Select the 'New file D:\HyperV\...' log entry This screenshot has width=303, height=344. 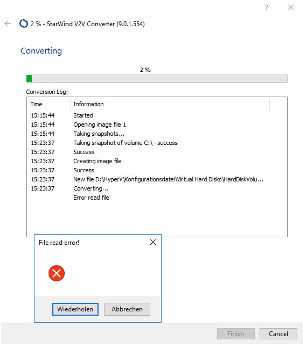157,179
